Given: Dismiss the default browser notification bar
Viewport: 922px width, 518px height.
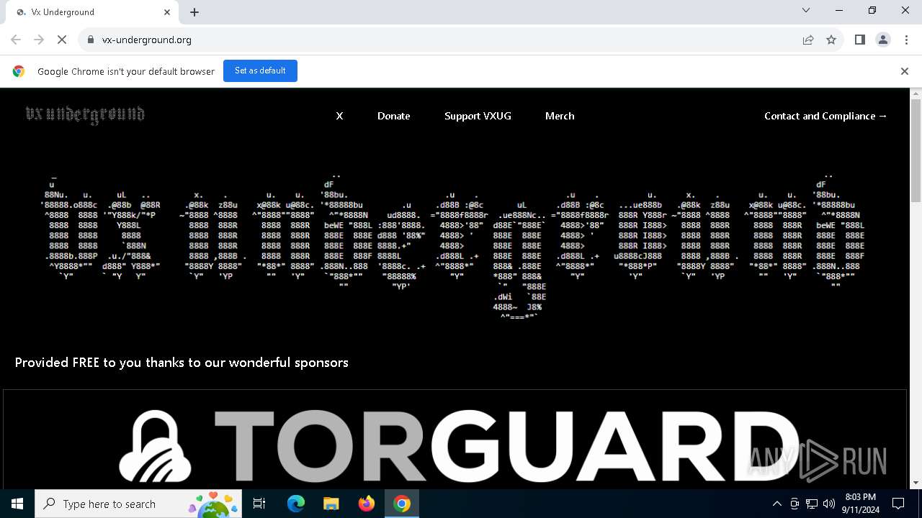Looking at the screenshot, I should pos(905,71).
